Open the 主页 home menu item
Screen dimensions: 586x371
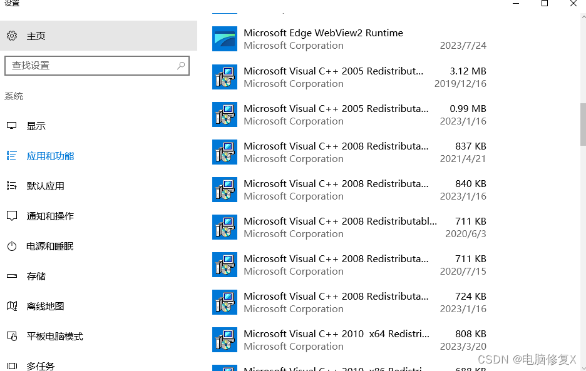click(x=99, y=36)
